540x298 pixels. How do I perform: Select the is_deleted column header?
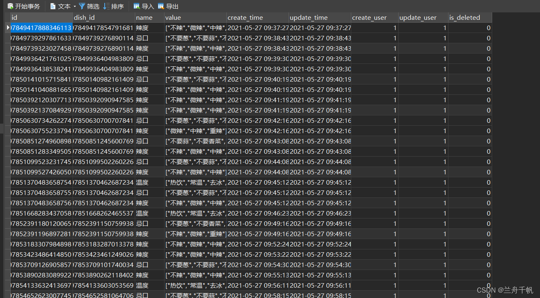[x=470, y=17]
